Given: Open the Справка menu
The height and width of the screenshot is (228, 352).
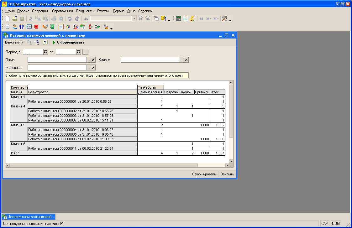Looking at the screenshot, I should (x=145, y=11).
